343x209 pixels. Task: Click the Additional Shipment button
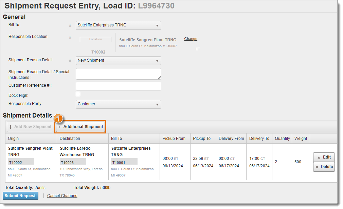point(80,127)
